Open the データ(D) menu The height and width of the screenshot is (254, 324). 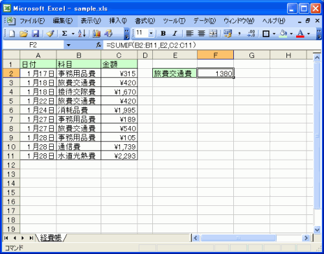click(x=204, y=21)
